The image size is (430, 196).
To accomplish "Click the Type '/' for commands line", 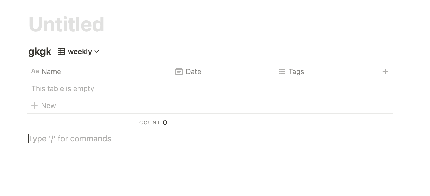I will 70,139.
